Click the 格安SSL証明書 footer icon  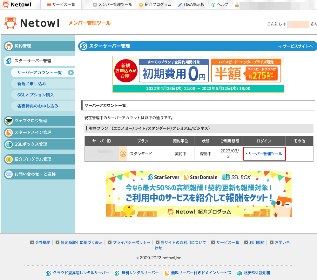[239, 273]
